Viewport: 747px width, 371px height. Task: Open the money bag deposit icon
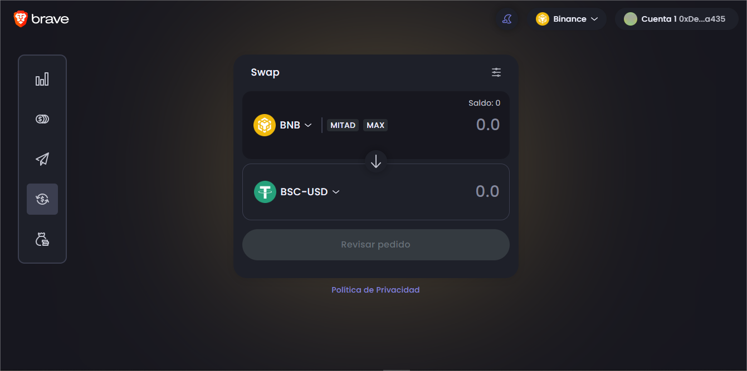click(x=42, y=239)
